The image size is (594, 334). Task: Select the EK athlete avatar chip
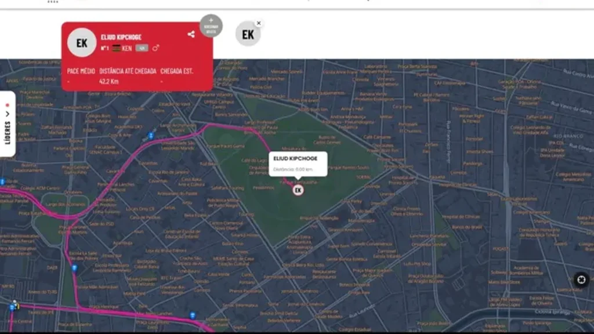click(248, 34)
